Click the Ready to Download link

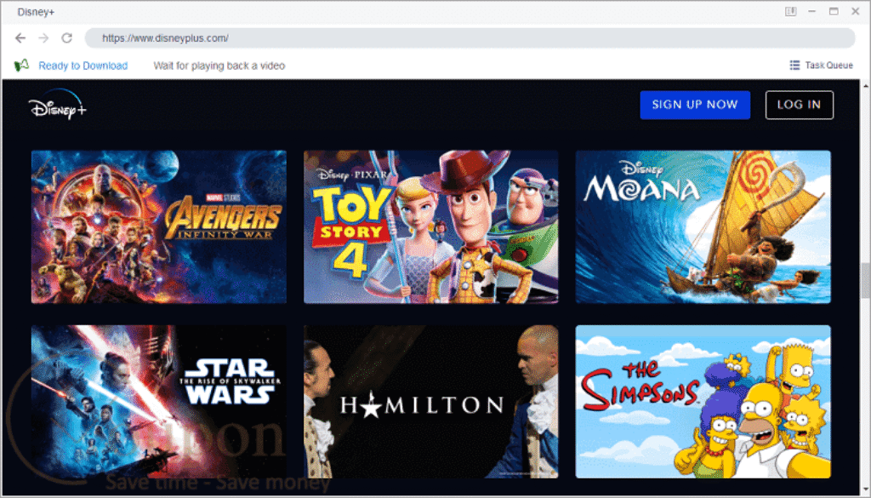point(83,66)
